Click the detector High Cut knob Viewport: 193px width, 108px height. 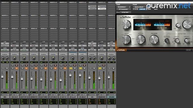(187, 40)
